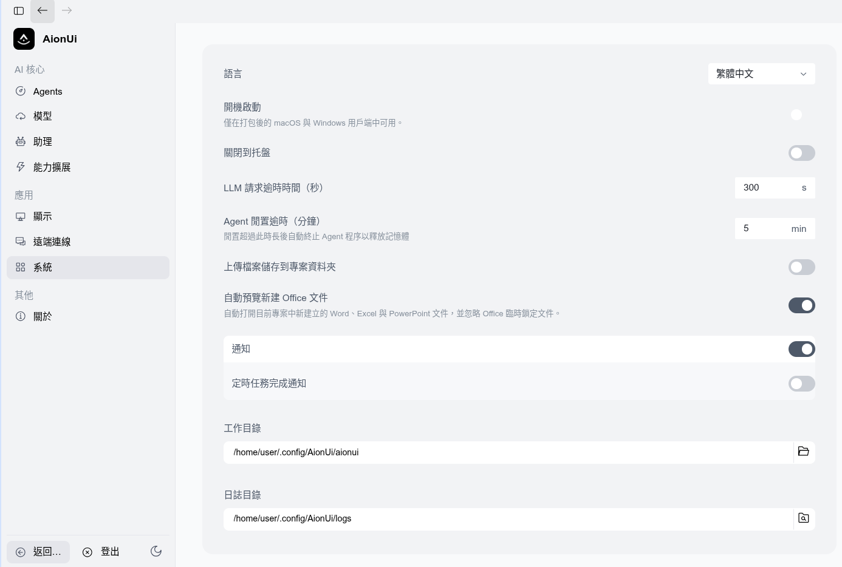Open 遠端連線 in the sidebar

point(88,242)
